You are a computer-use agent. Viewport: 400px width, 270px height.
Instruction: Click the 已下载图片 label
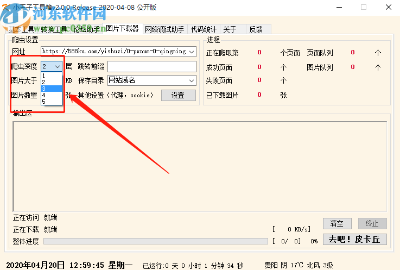point(222,95)
